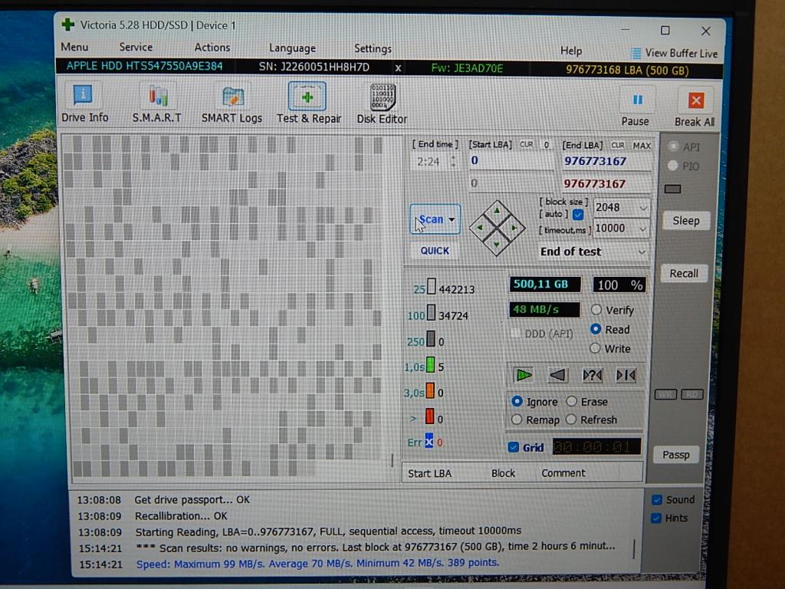
Task: Toggle the Grid checkbox
Action: (x=514, y=448)
